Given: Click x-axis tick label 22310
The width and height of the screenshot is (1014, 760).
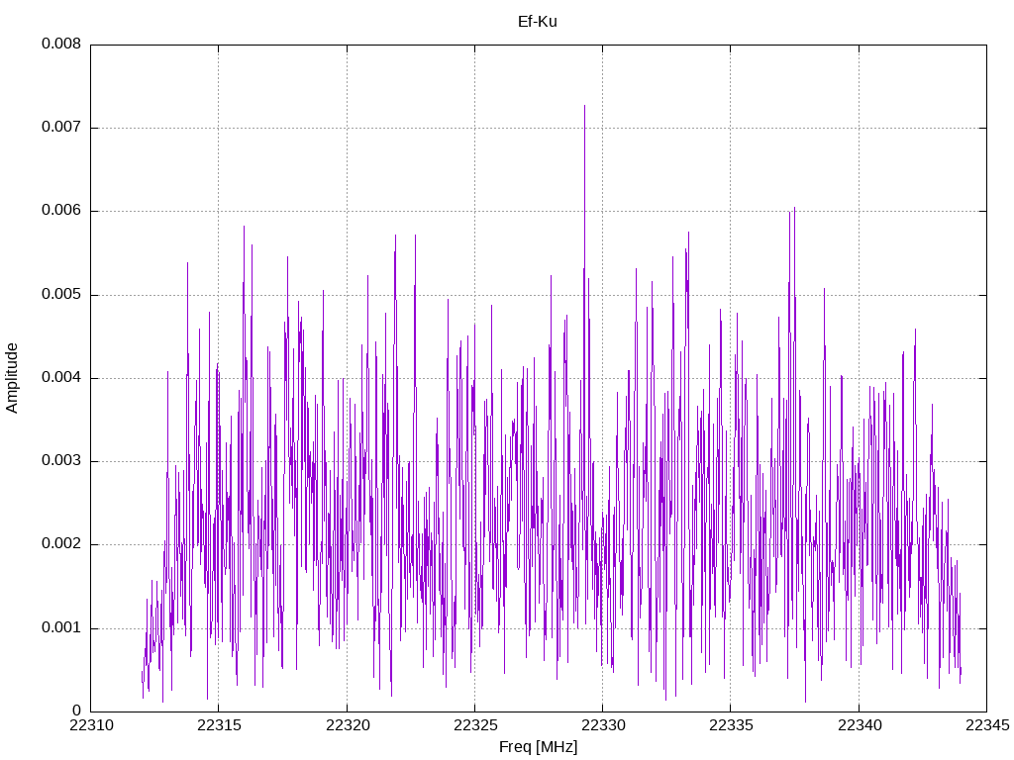Looking at the screenshot, I should [91, 725].
